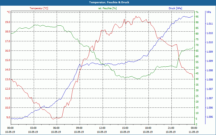Click the 15:00 time axis label
The height and width of the screenshot is (135, 216).
125,128
